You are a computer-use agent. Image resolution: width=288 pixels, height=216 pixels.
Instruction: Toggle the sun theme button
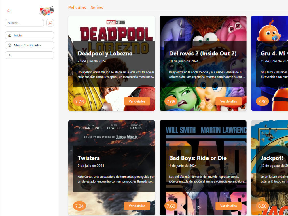pos(29,55)
